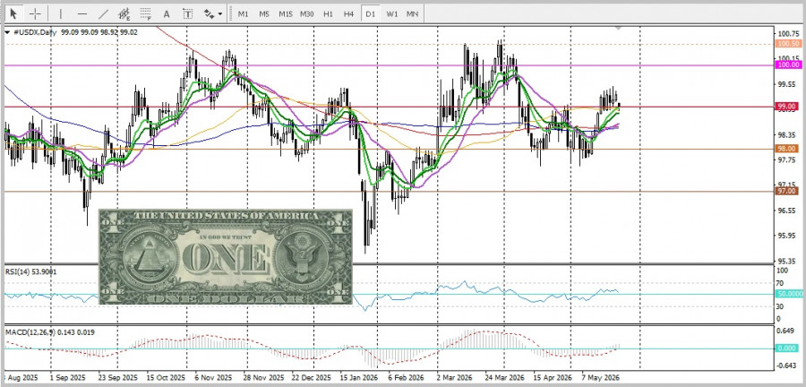This screenshot has width=806, height=387.
Task: Click the -0.643 MACD scale value
Action: (786, 365)
